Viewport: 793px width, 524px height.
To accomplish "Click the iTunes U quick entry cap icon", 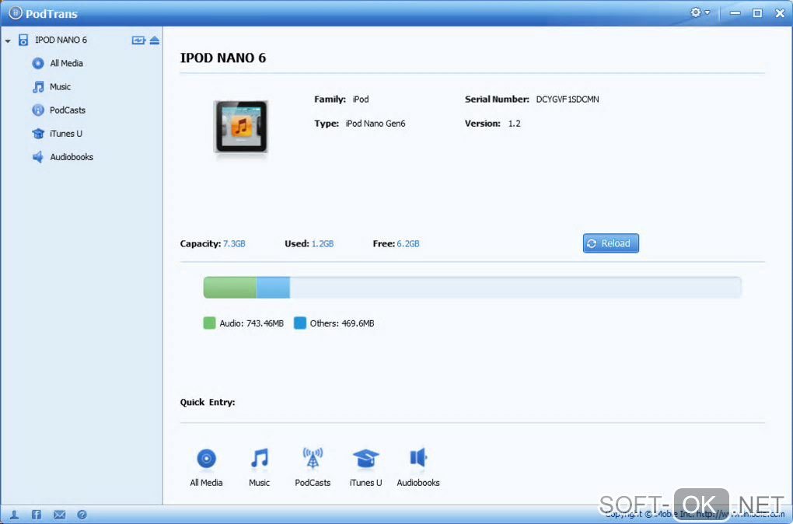I will point(365,459).
